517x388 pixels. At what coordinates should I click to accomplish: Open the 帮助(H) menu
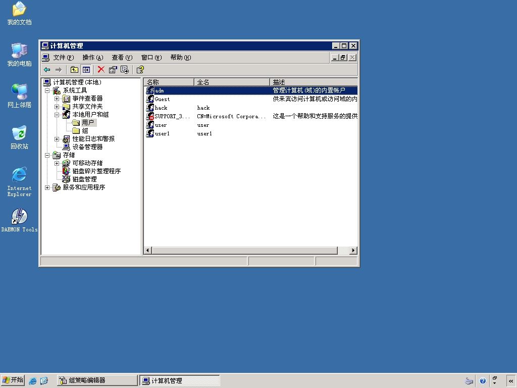[181, 58]
